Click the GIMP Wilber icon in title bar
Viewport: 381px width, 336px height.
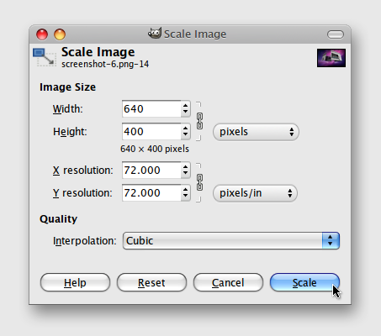click(x=155, y=34)
